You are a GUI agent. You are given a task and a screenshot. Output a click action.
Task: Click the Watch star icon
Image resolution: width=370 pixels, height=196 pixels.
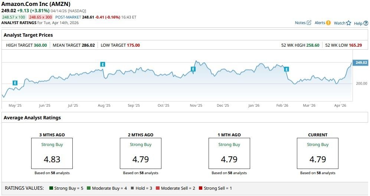pos(348,23)
